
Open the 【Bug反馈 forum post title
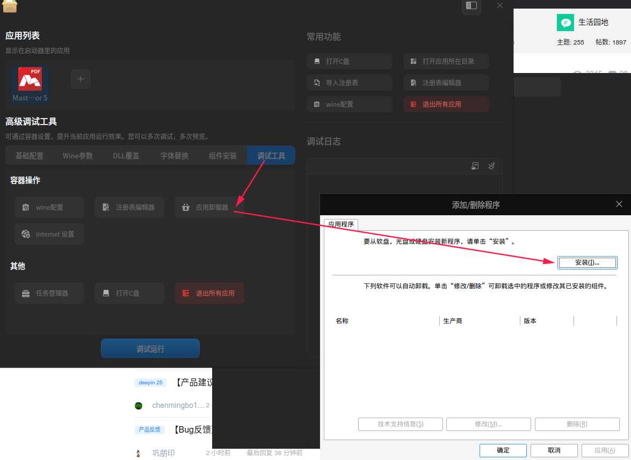[193, 429]
